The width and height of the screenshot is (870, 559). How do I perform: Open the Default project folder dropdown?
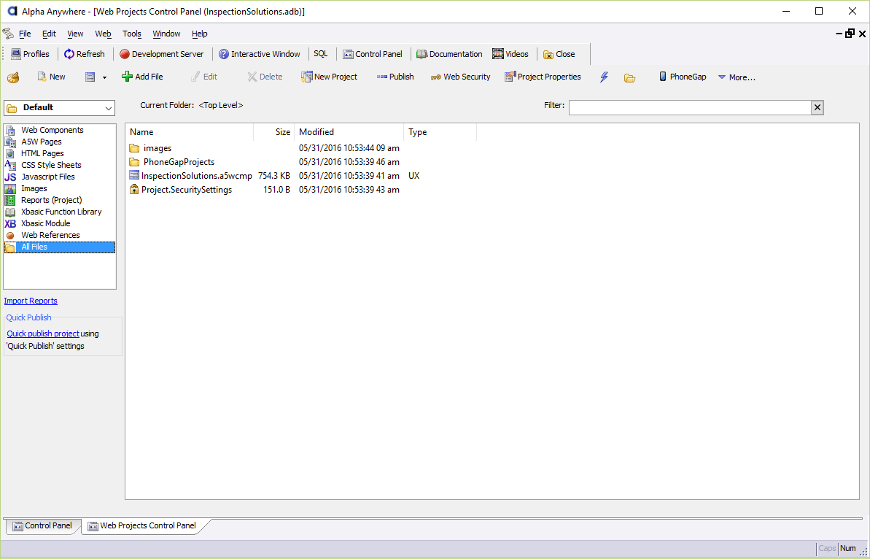(x=59, y=108)
